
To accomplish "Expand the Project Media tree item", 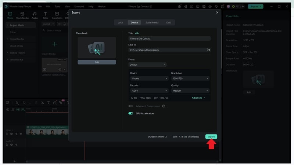I will click(7, 25).
